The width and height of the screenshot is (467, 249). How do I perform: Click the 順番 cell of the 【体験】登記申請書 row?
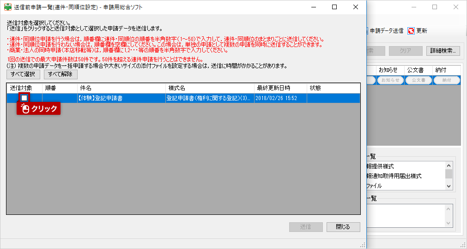click(60, 98)
